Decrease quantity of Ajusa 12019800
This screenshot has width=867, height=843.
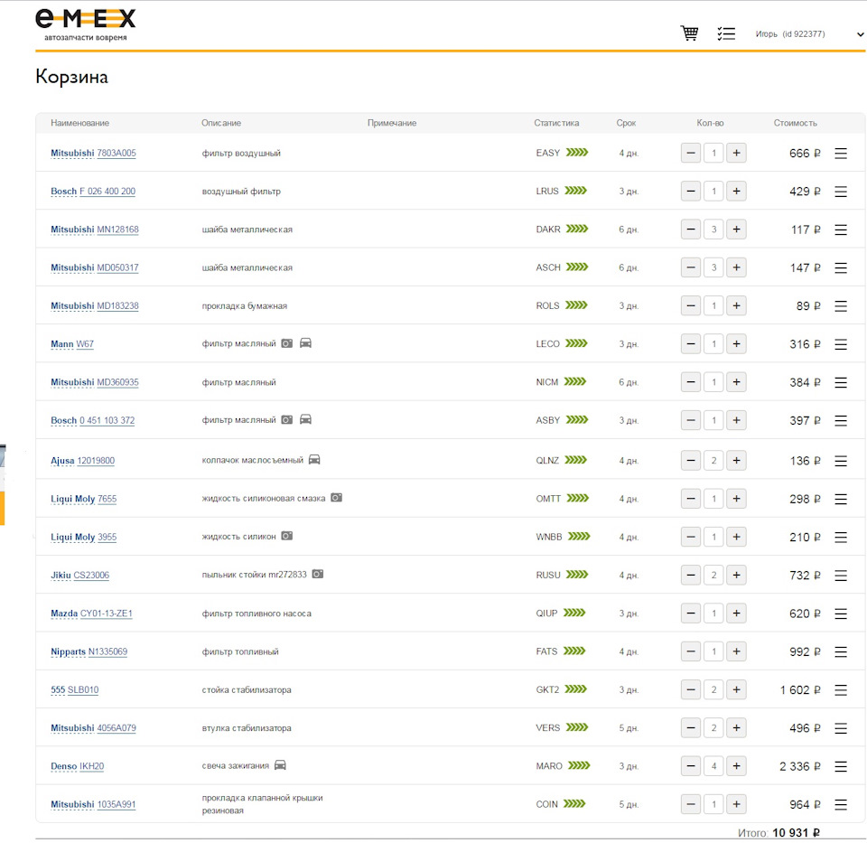[691, 461]
